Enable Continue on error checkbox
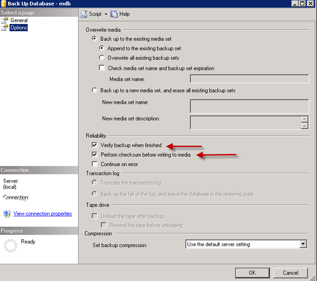Screen dimensions: 317x281 pos(94,164)
